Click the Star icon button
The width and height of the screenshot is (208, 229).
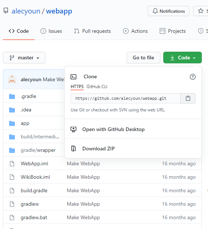(x=201, y=11)
